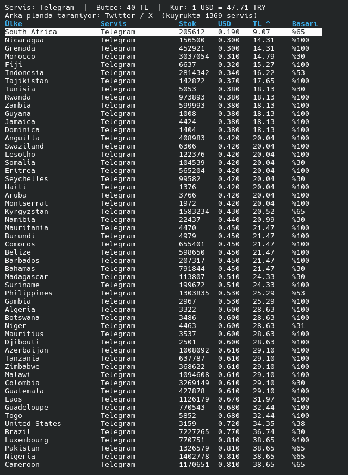
Task: Sort by the USD column header
Action: [225, 23]
